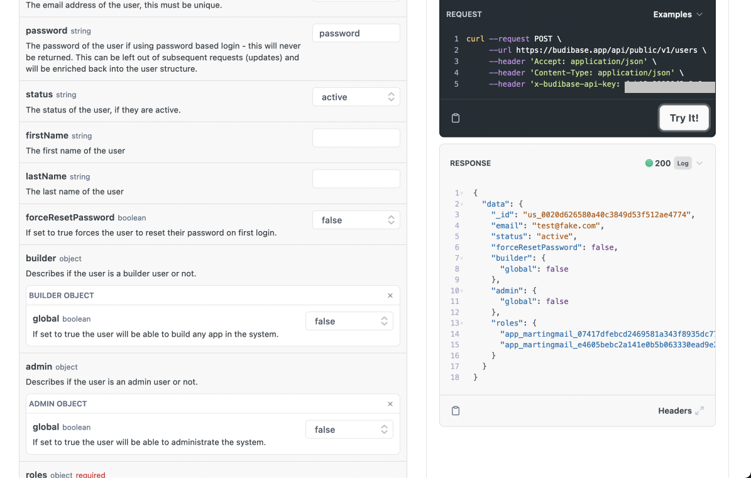Screen dimensions: 751x478
Task: Focus the password input field
Action: (356, 33)
